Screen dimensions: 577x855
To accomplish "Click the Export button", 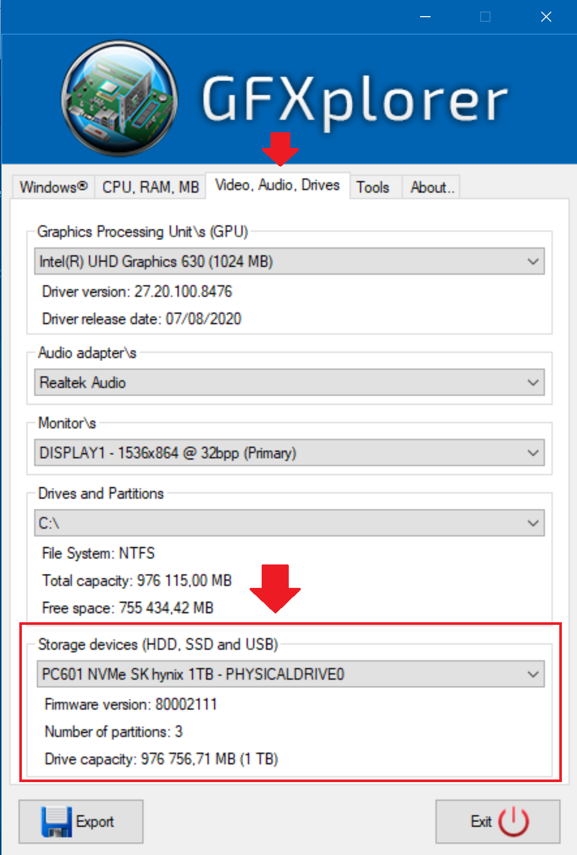I will [x=81, y=822].
